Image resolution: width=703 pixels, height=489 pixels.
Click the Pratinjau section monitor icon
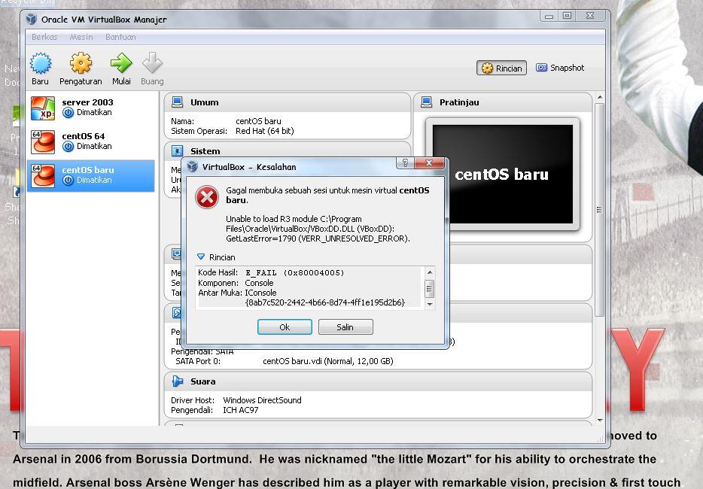coord(426,102)
